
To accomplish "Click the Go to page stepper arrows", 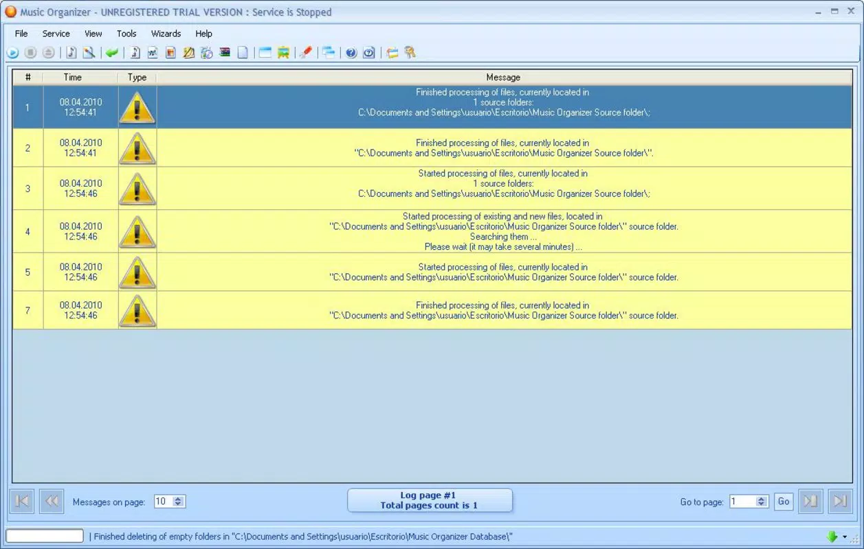I will point(761,502).
